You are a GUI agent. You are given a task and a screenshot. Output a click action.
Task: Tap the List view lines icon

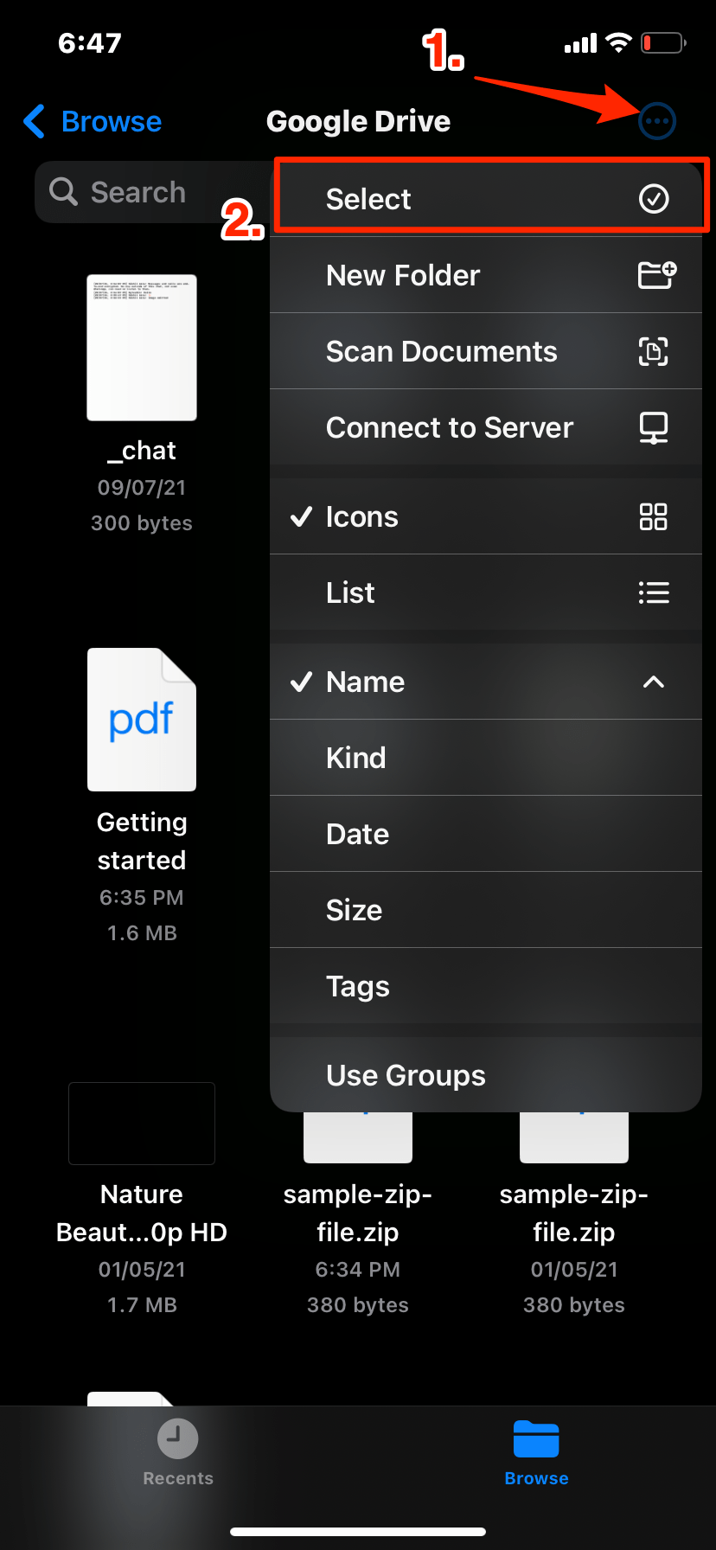coord(654,593)
